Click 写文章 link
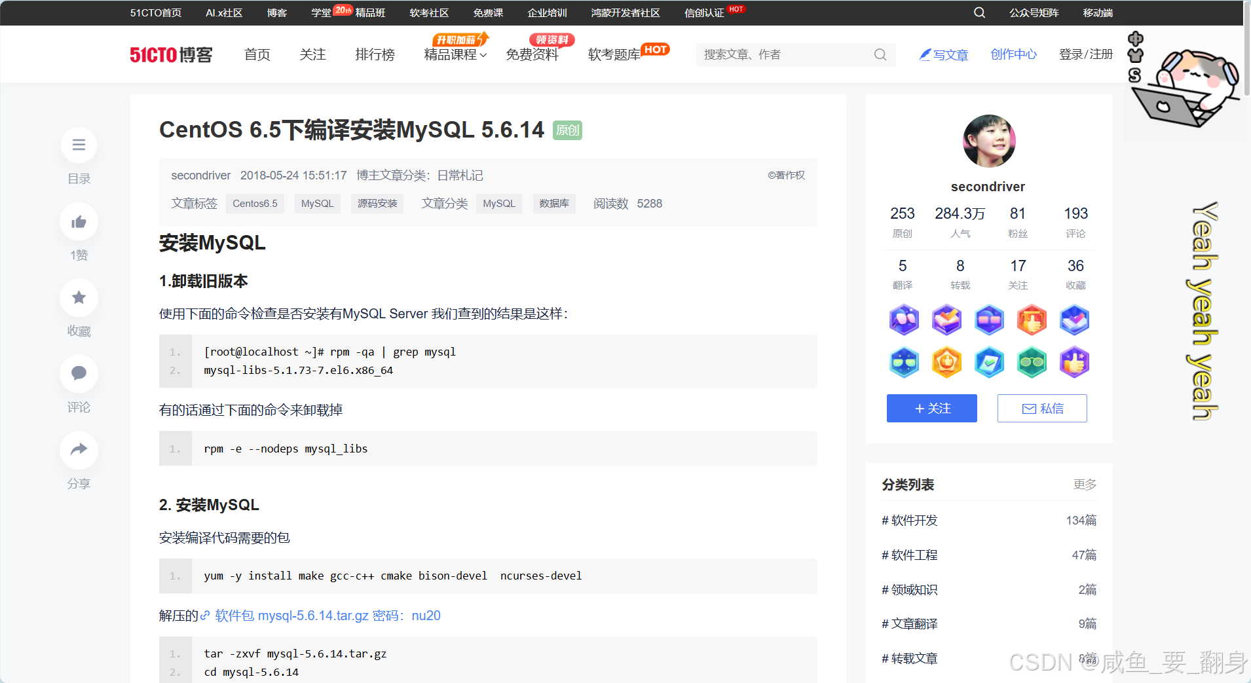 (943, 54)
